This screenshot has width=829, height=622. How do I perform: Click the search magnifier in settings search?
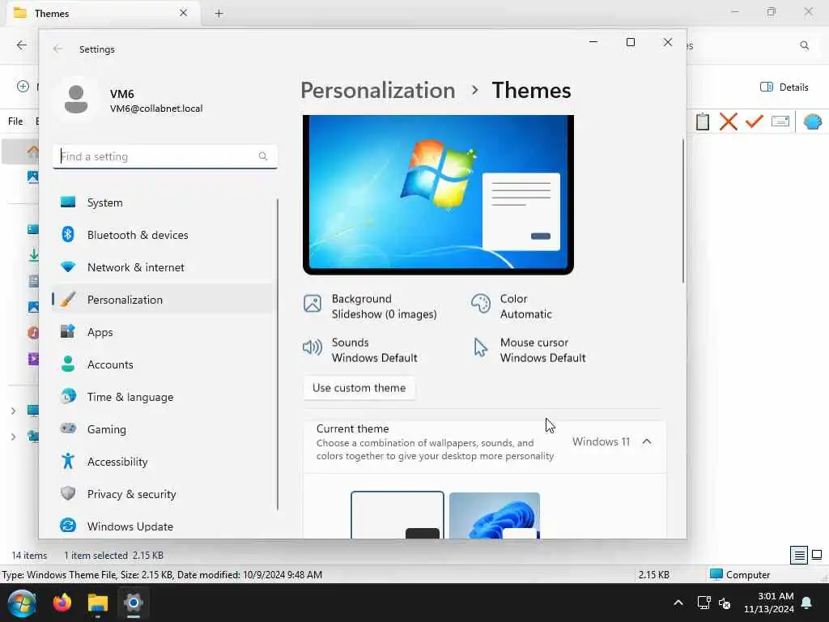point(263,156)
